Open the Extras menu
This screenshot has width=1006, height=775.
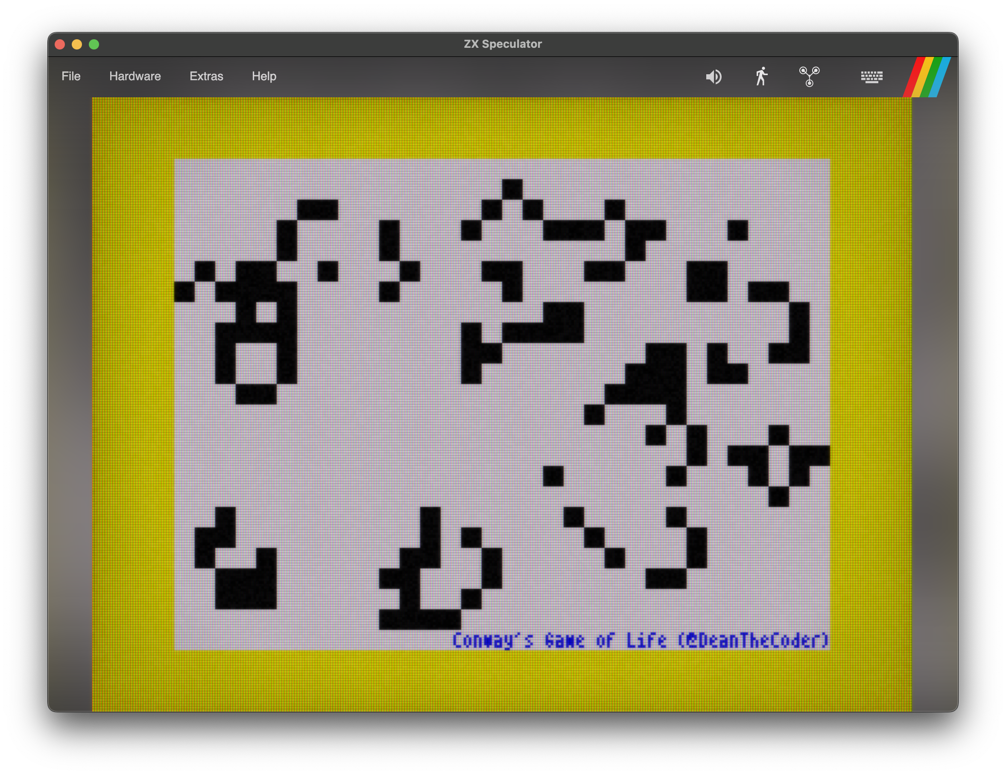[206, 76]
